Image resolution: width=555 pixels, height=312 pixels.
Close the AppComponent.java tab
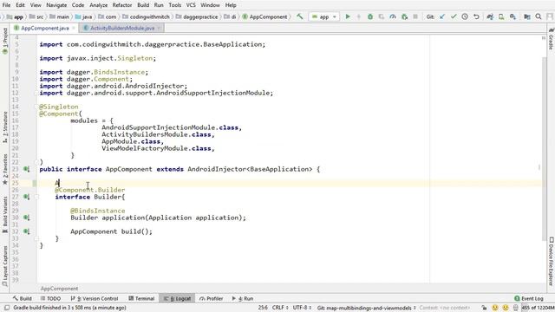point(74,28)
